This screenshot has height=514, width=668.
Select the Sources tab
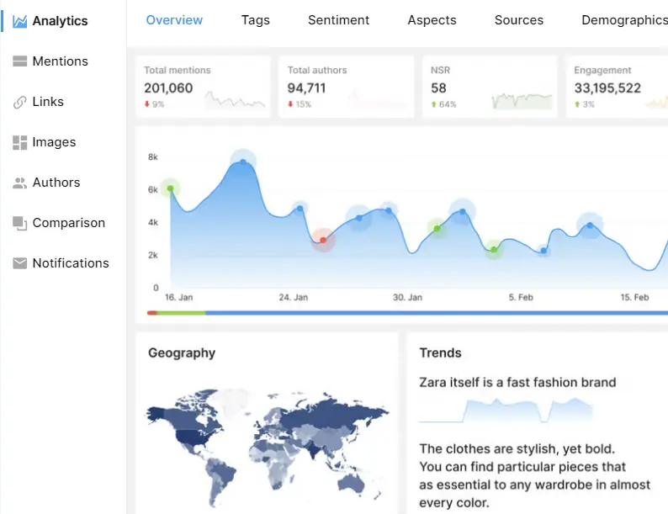point(519,20)
